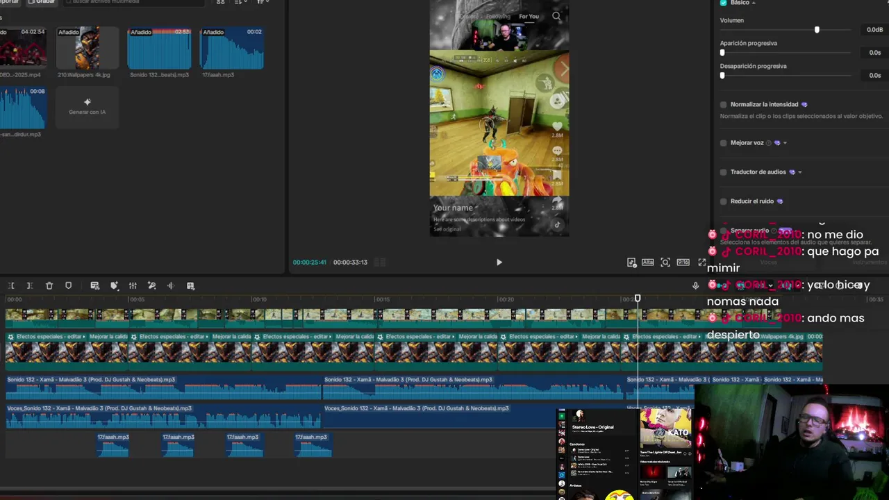Click the Desaparición progresiva 0.0s value
The width and height of the screenshot is (889, 500).
[x=874, y=75]
